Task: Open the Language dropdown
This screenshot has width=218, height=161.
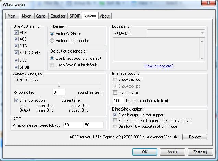Action: tap(176, 33)
